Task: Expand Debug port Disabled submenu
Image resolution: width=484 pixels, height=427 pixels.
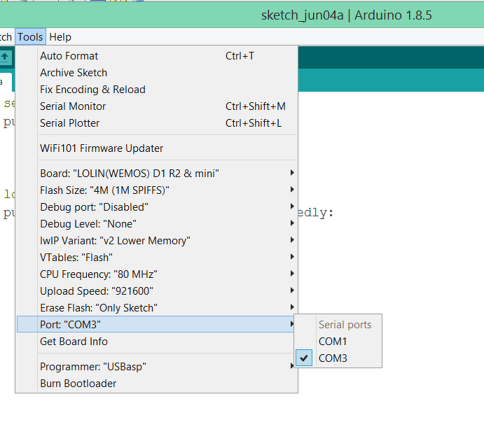Action: 157,207
